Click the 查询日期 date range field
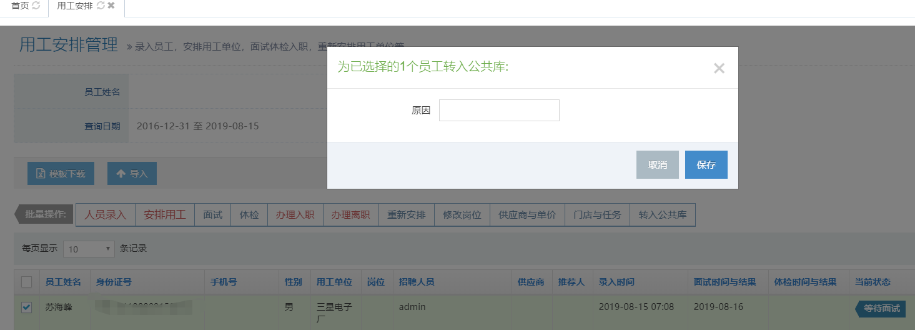915x330 pixels. coord(197,126)
